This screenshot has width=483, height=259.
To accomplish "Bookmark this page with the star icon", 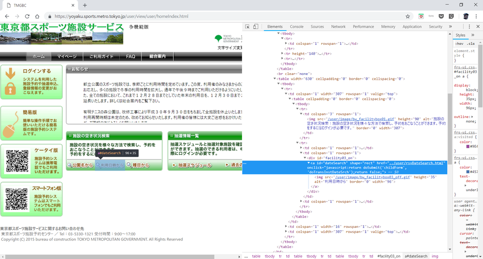I will pyautogui.click(x=408, y=17).
